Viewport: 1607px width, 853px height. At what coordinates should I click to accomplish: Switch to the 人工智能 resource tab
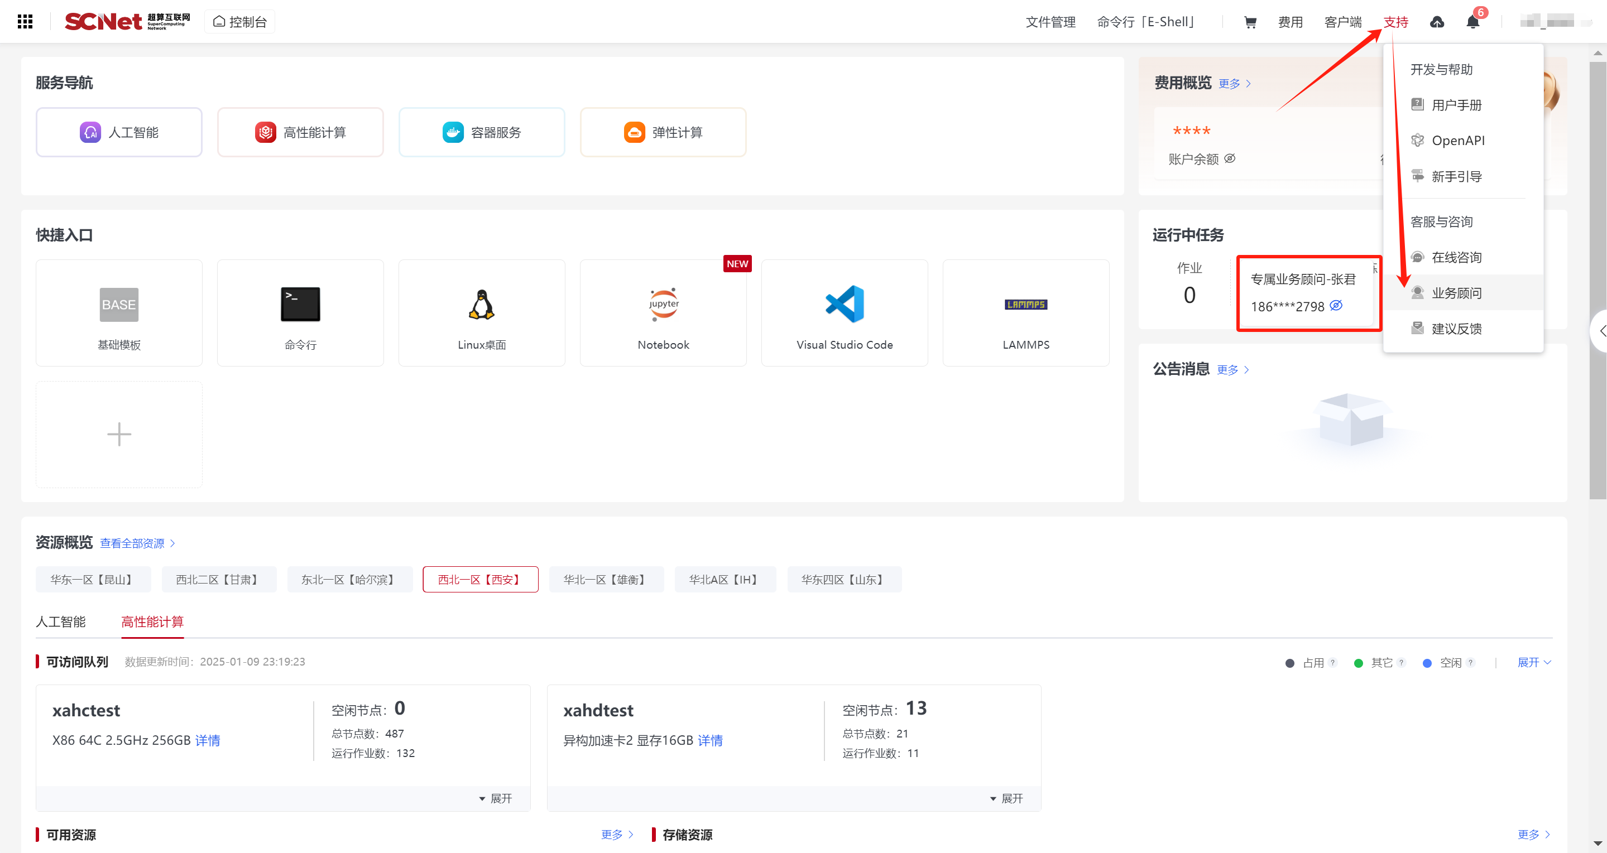60,621
